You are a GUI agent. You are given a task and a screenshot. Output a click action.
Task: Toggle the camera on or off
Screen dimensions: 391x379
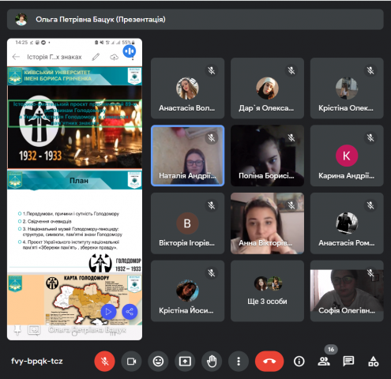(131, 361)
